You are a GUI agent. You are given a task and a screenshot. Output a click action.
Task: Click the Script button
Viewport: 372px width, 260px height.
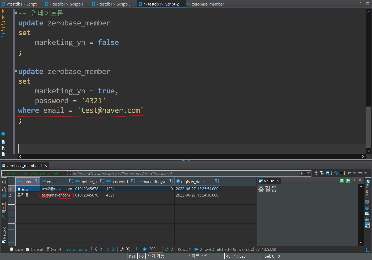click(54, 249)
